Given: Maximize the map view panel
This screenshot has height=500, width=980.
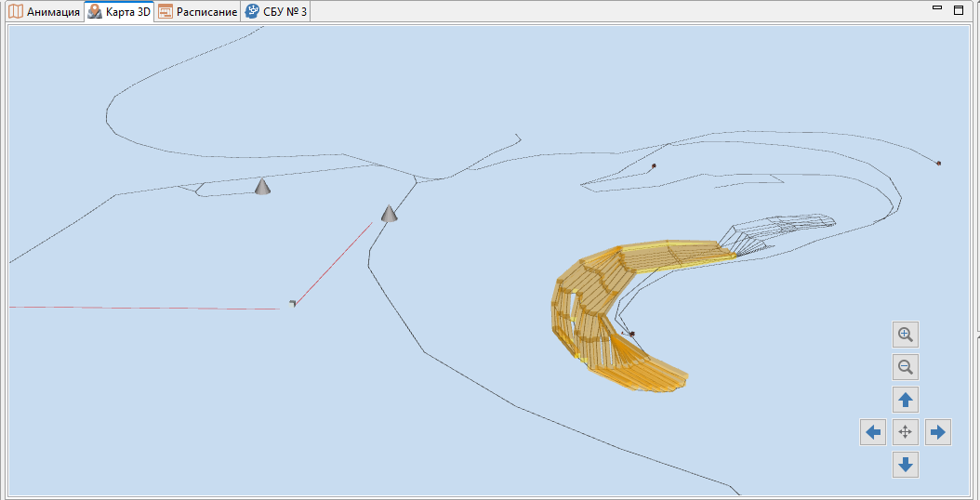Looking at the screenshot, I should click(958, 9).
